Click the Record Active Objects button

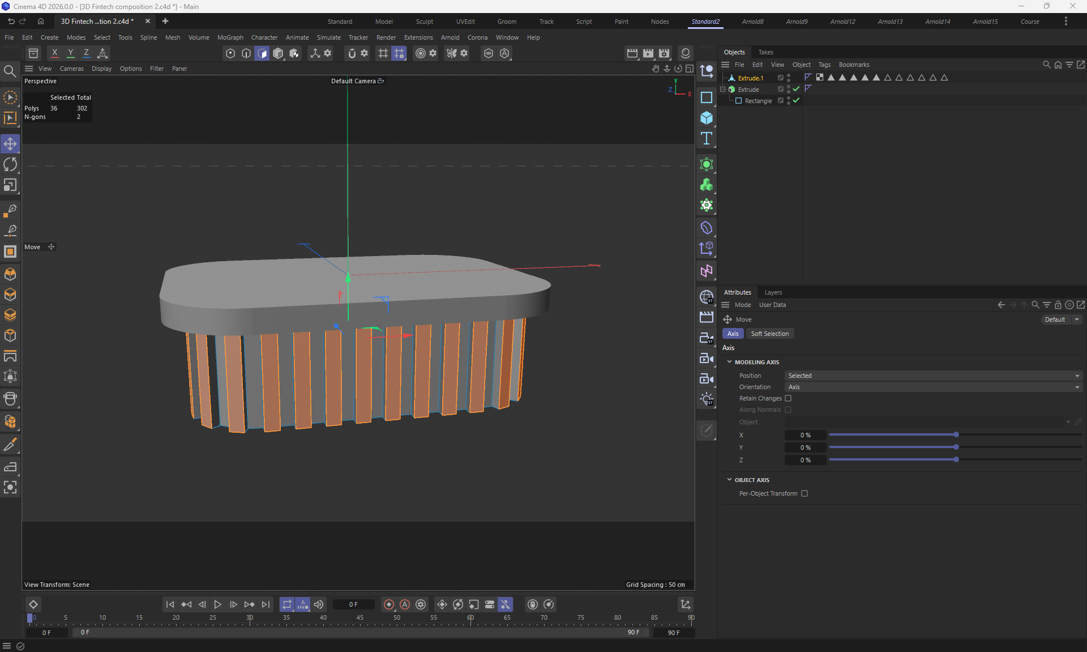[389, 604]
